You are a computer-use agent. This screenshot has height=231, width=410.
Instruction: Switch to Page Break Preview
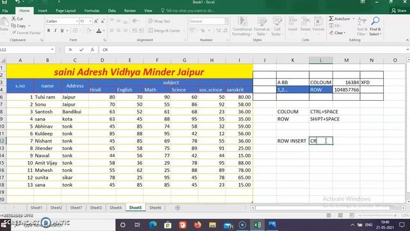tap(352, 216)
